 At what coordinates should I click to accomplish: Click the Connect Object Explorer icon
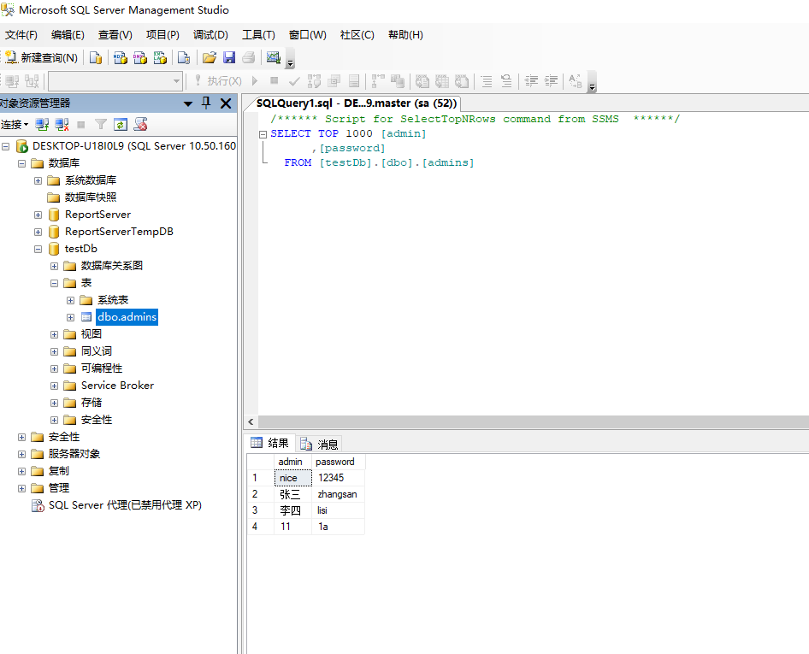coord(42,124)
